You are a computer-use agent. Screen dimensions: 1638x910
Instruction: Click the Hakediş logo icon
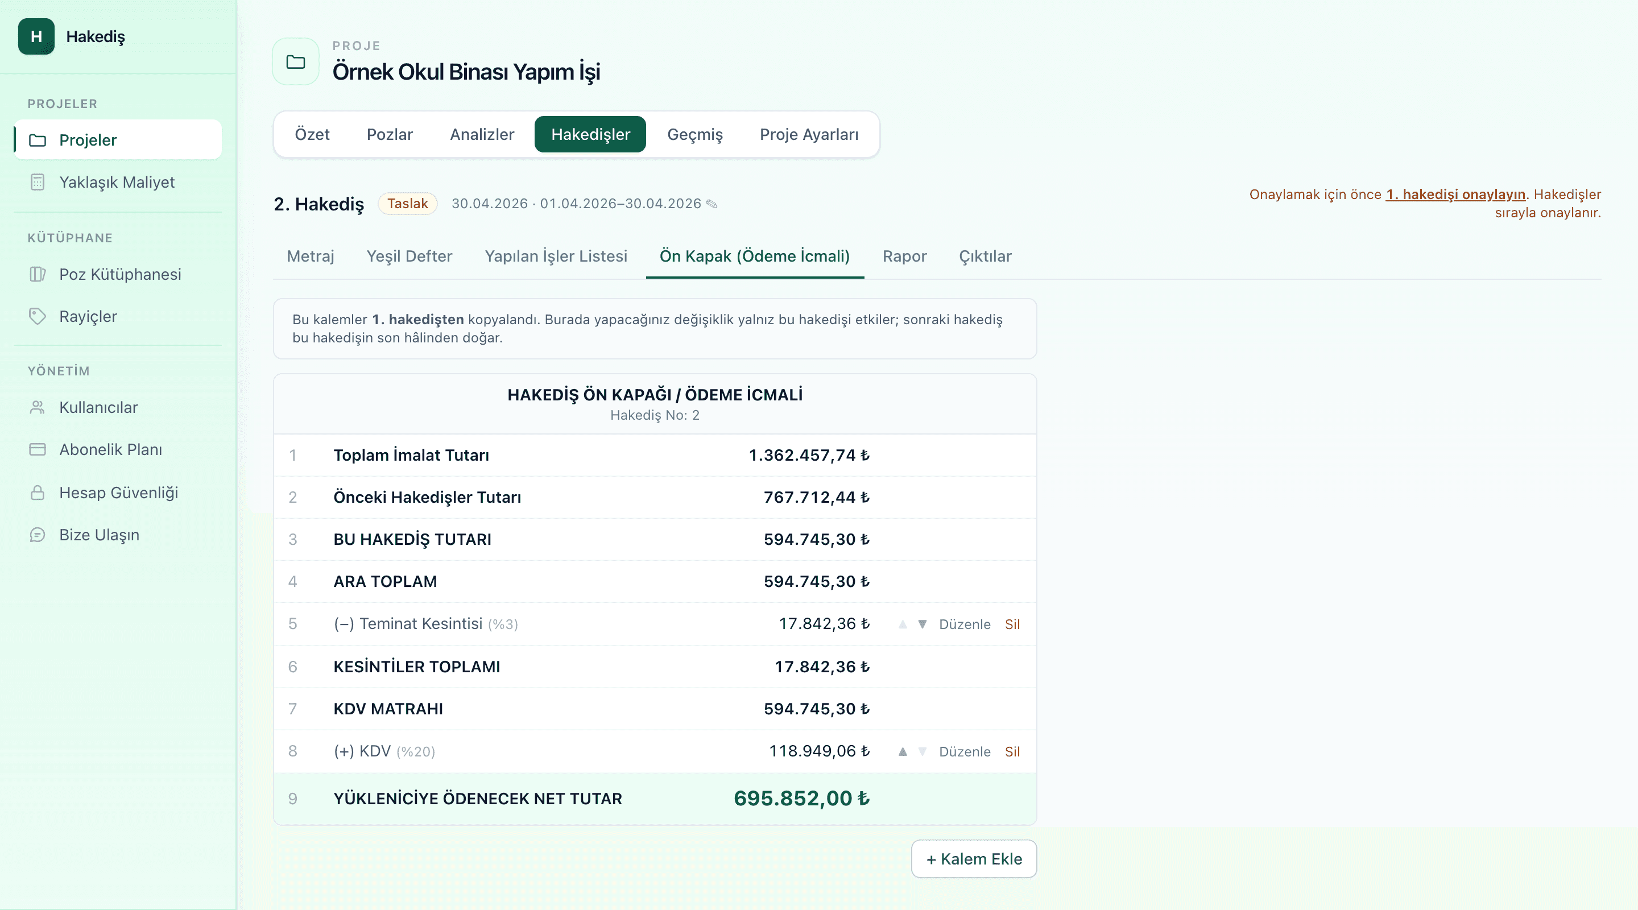click(x=36, y=36)
